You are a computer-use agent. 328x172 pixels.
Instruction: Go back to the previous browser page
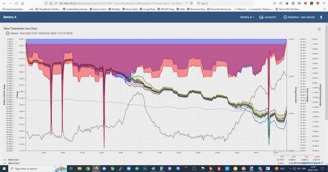coord(4,3)
